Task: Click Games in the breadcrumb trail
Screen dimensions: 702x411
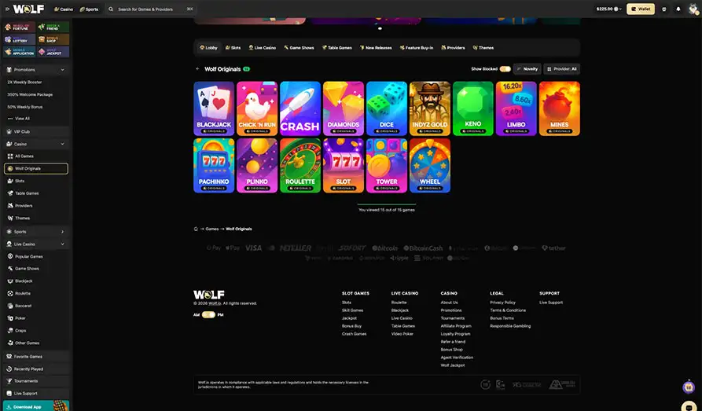Action: point(212,229)
